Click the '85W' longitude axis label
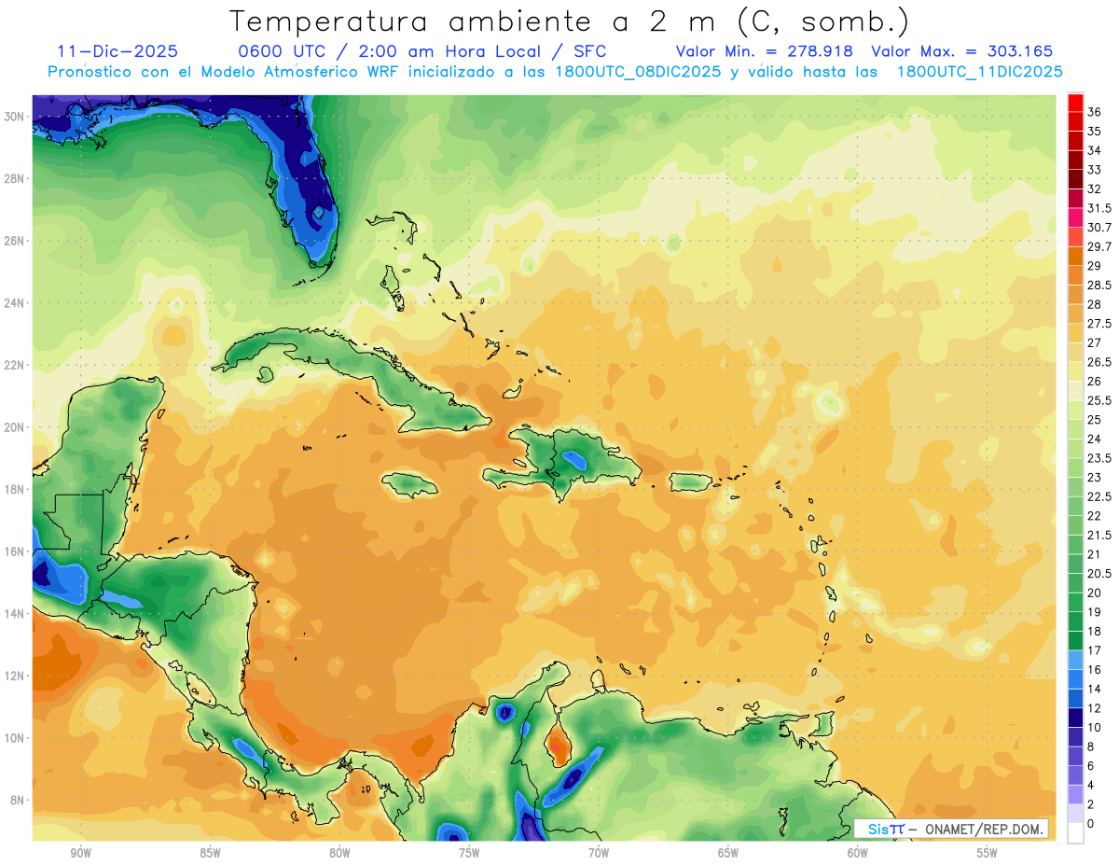Viewport: 1119px width, 865px height. (210, 854)
